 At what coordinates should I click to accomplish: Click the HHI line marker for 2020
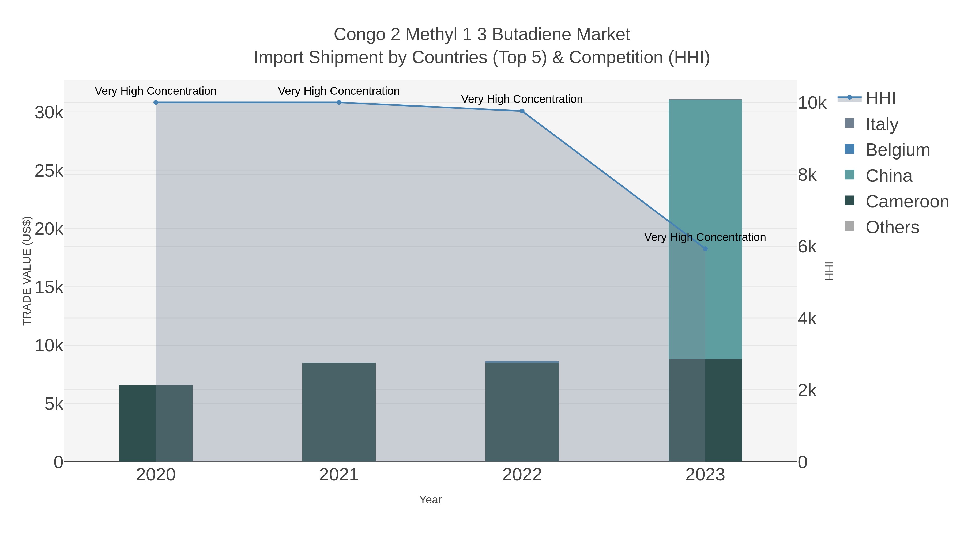coord(156,102)
